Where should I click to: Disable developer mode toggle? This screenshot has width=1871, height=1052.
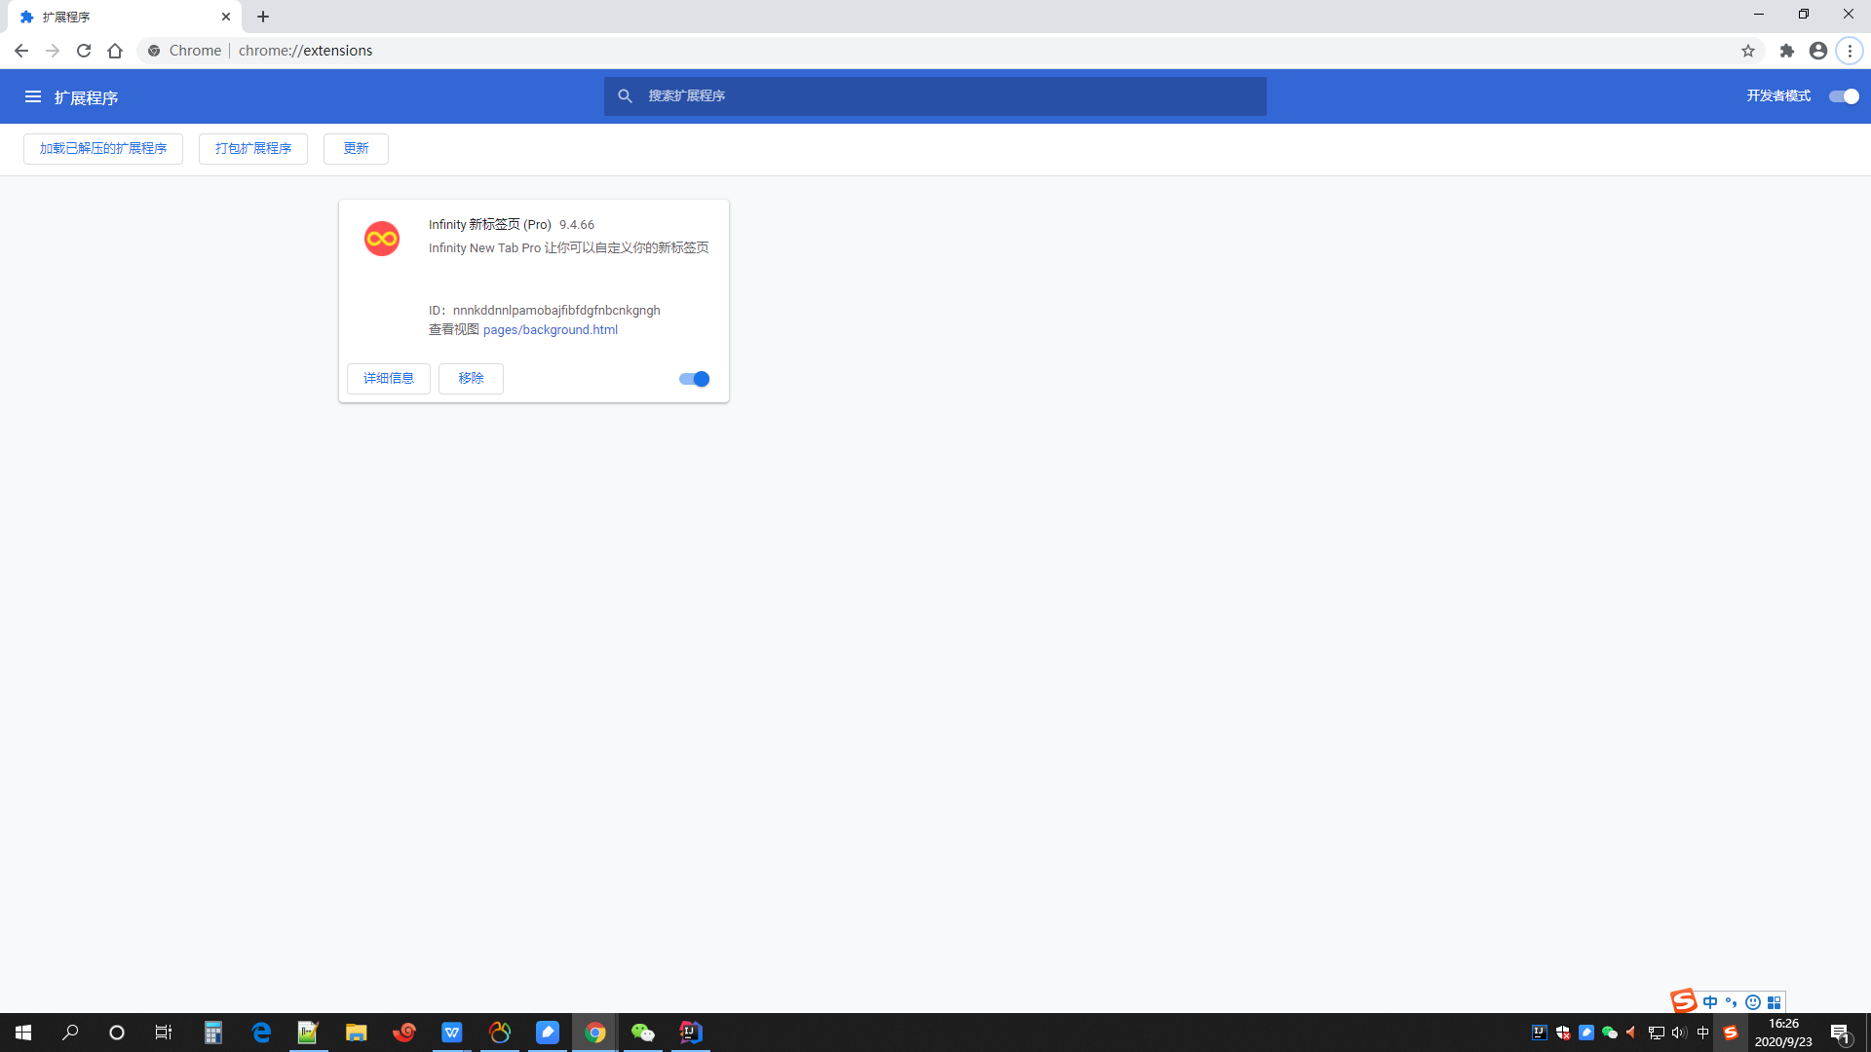coord(1844,96)
